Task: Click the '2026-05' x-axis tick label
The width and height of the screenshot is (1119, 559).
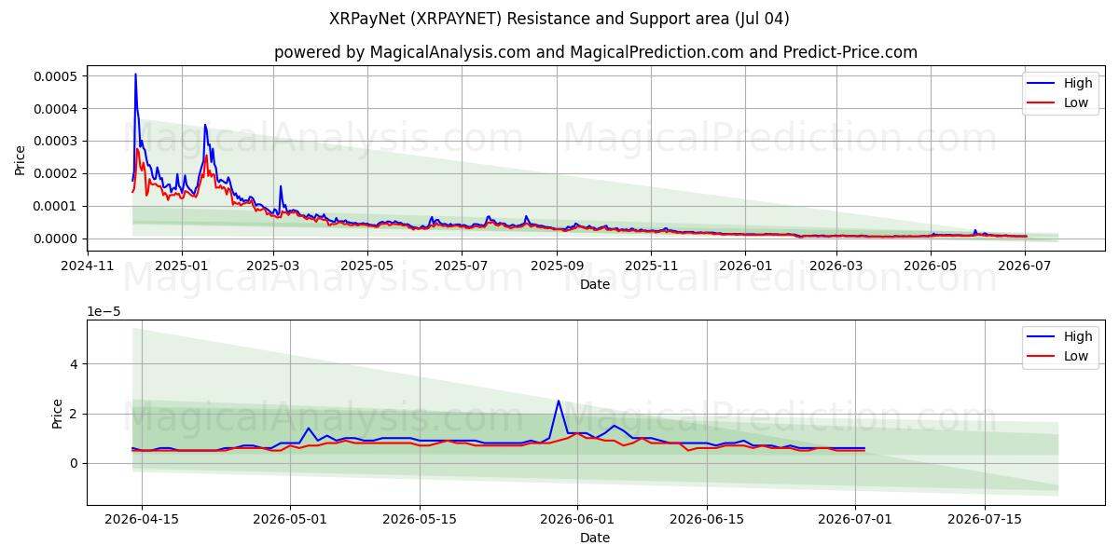Action: click(931, 266)
